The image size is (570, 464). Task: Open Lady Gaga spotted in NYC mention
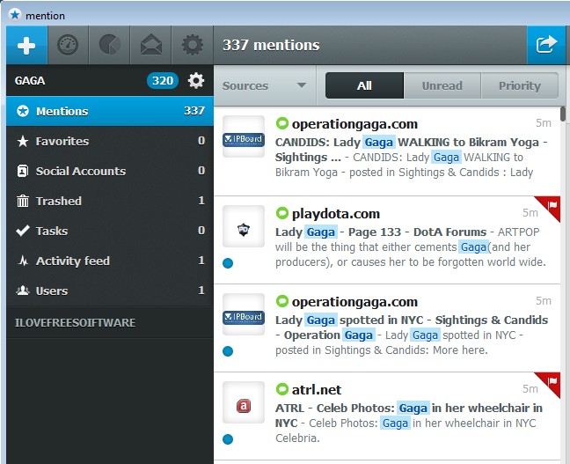pos(387,328)
